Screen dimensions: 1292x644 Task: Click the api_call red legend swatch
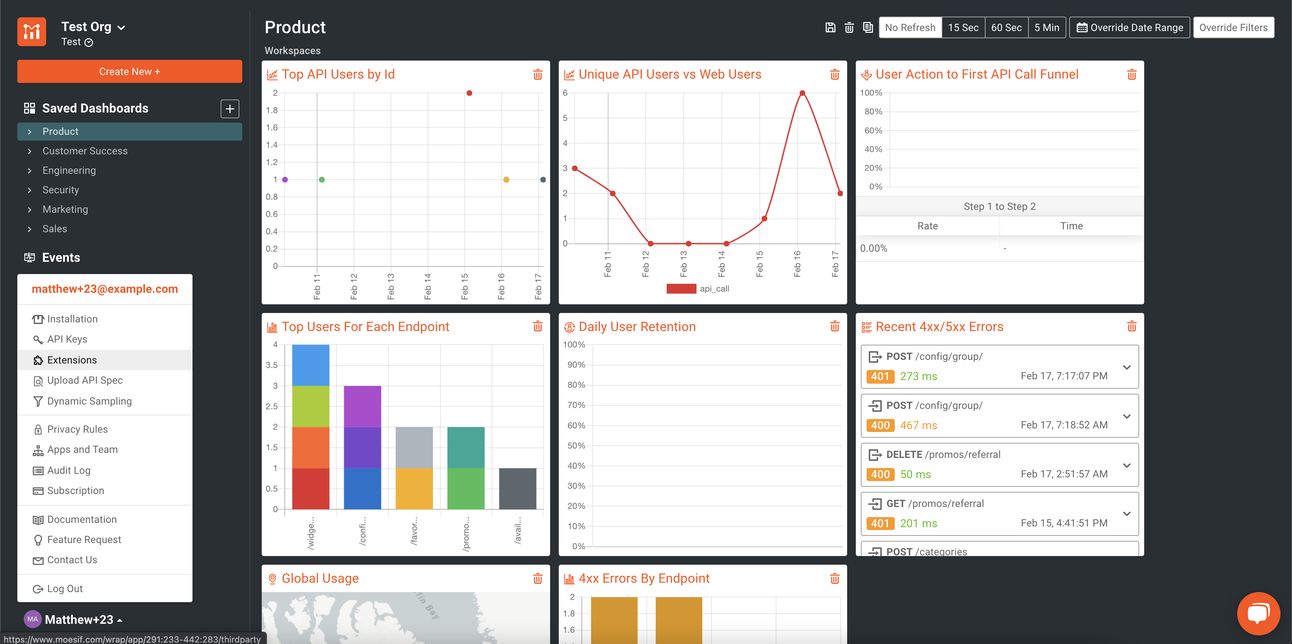pos(681,289)
